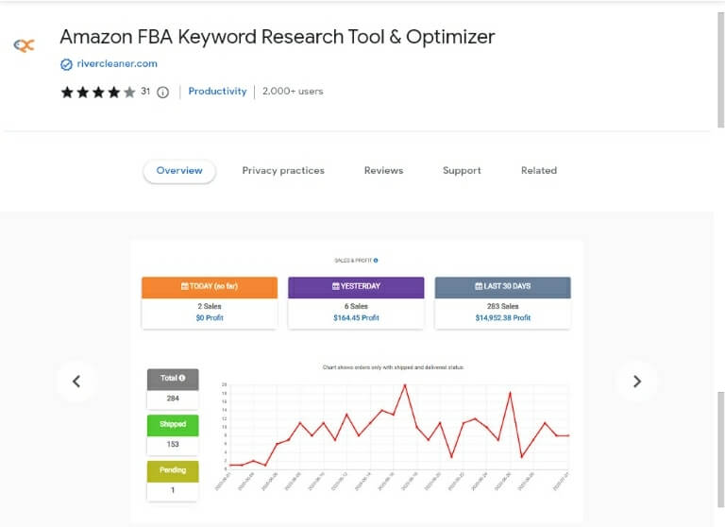Click the red sales line chart

pos(399,425)
